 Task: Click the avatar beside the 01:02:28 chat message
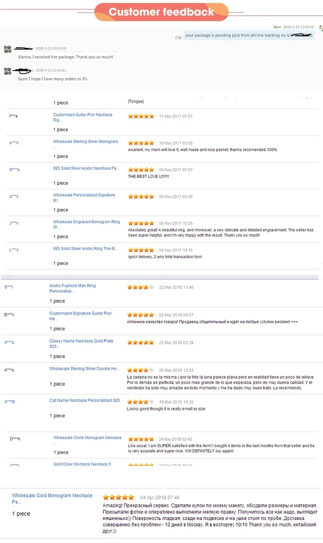8,49
